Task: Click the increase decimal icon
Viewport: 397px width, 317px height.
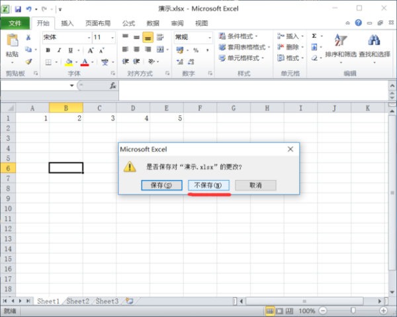Action: [x=180, y=62]
